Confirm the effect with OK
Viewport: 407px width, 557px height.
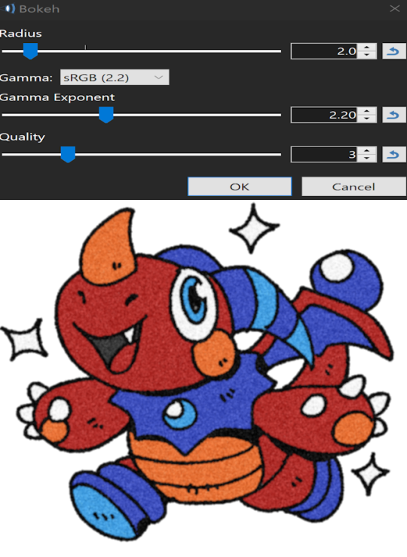tap(240, 186)
